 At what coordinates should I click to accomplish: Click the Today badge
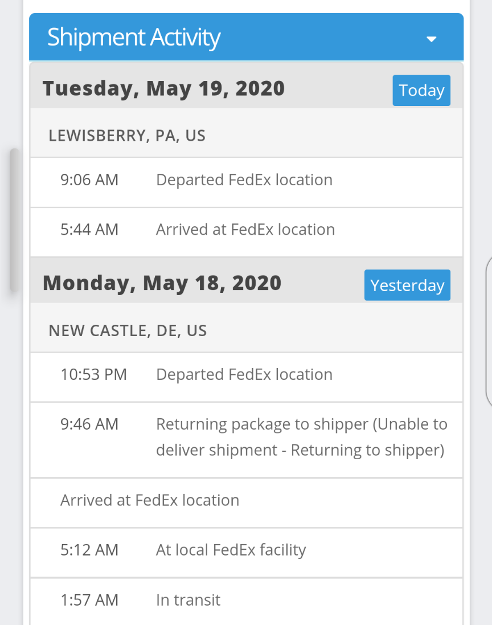point(421,91)
